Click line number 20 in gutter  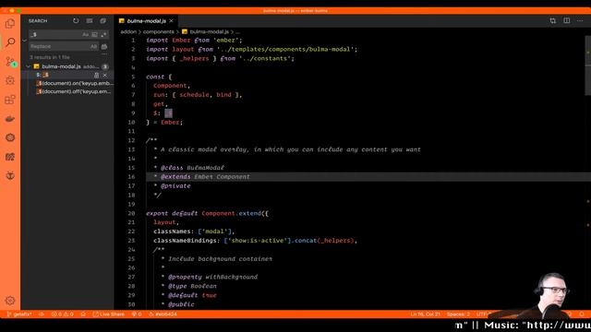[131, 213]
